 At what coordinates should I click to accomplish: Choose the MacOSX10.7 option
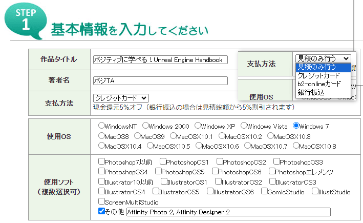point(247,146)
